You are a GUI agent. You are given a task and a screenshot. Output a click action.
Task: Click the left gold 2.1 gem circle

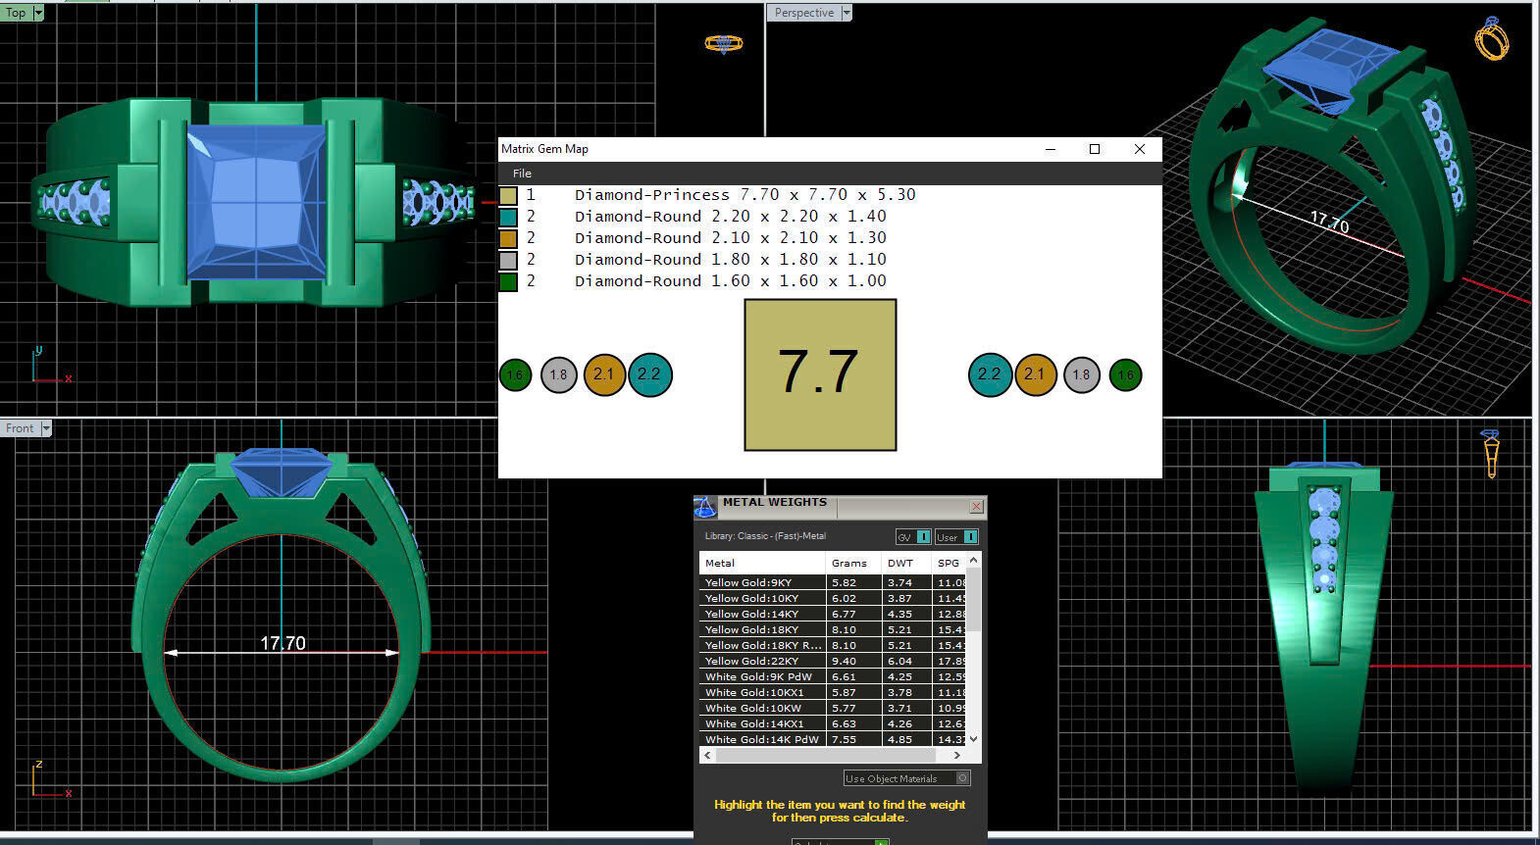[x=604, y=374]
